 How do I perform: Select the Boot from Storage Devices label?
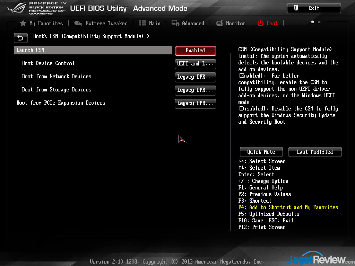click(x=57, y=90)
